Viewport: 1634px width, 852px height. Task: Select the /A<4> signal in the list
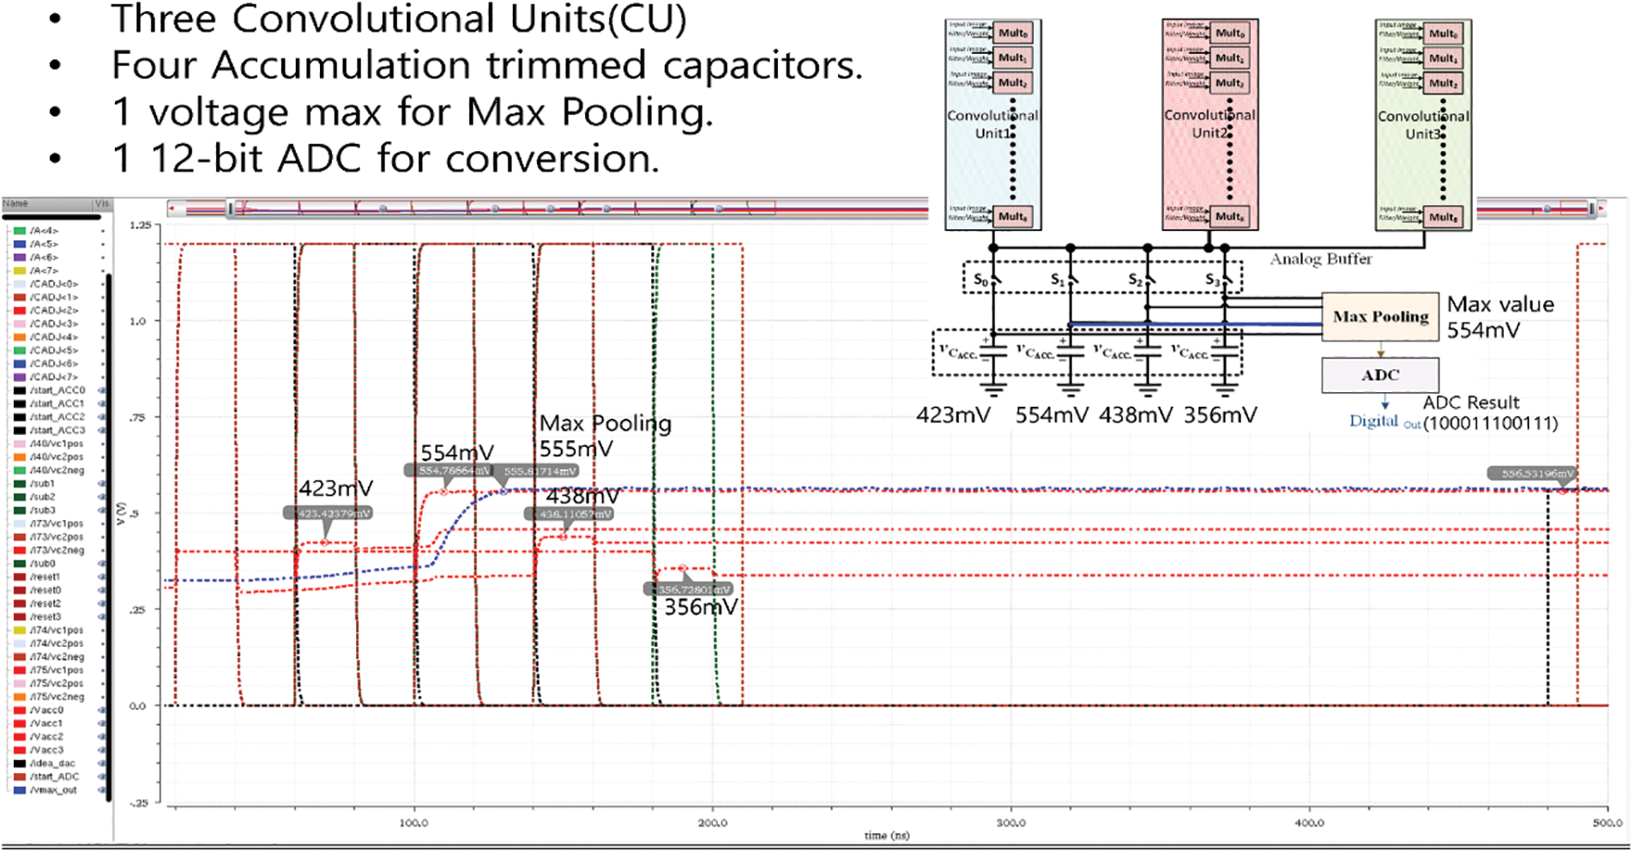(x=45, y=231)
